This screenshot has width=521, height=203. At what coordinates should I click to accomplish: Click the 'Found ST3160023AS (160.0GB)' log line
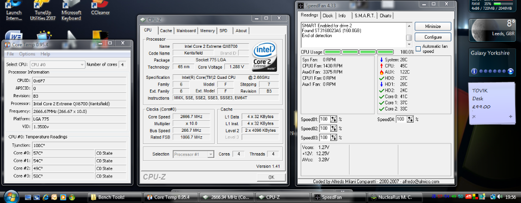click(x=331, y=31)
